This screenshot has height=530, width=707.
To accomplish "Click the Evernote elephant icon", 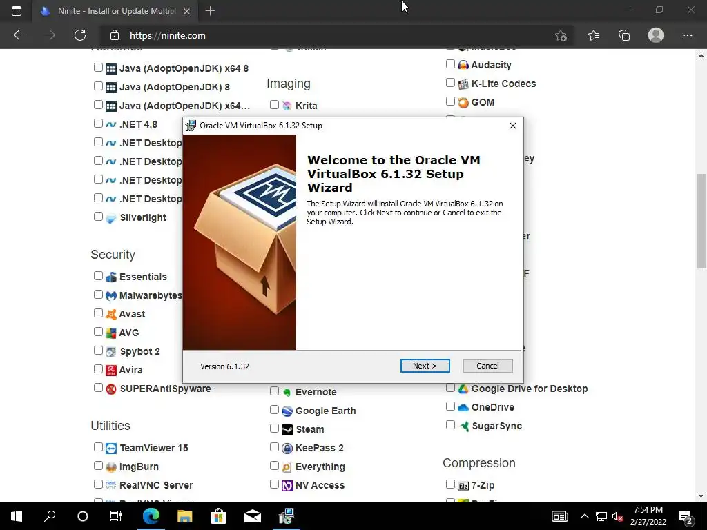I will coord(287,392).
